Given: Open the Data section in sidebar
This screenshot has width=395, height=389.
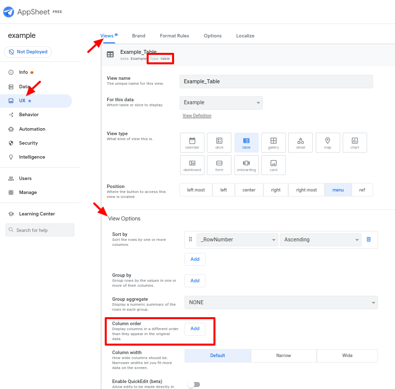Looking at the screenshot, I should click(x=24, y=87).
